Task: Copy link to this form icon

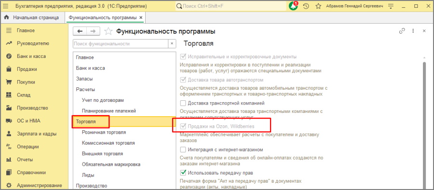Action: tap(402, 31)
